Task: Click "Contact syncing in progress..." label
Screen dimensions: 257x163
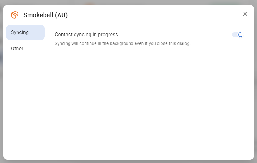Action: [x=88, y=35]
